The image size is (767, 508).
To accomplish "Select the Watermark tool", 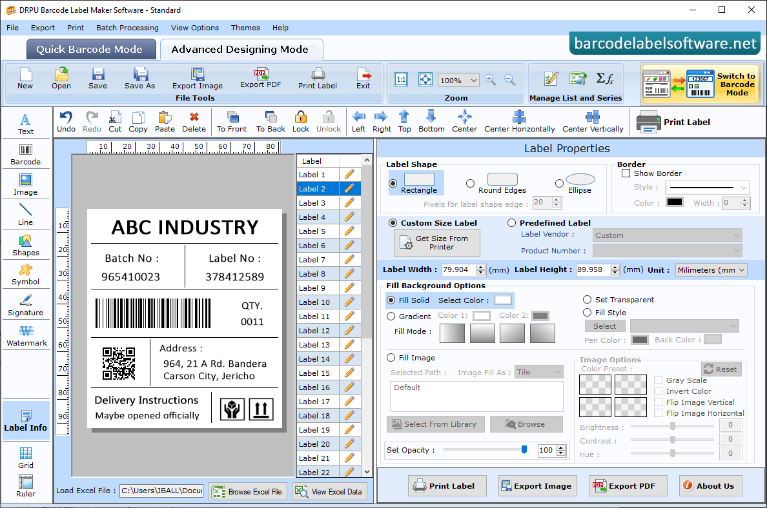I will click(x=26, y=336).
